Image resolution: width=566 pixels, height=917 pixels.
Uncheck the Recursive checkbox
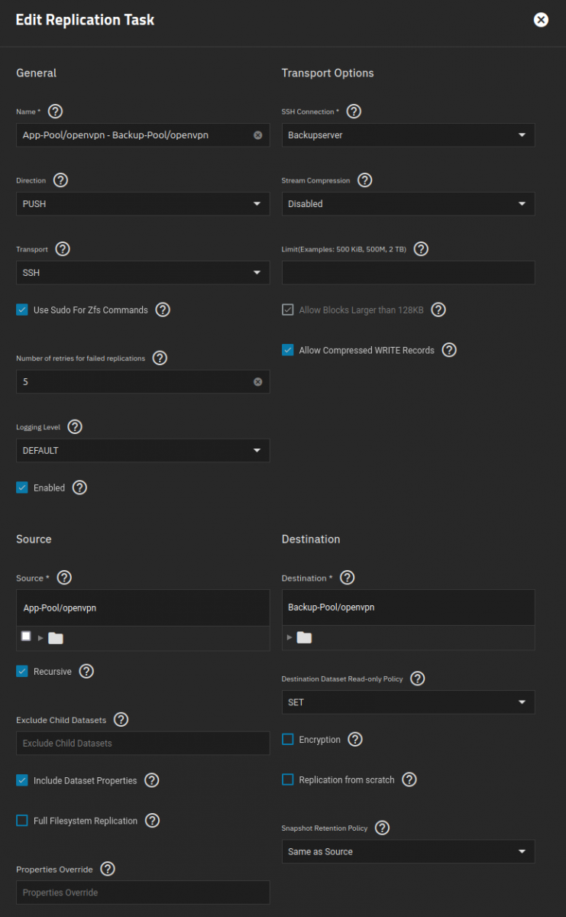click(x=22, y=672)
